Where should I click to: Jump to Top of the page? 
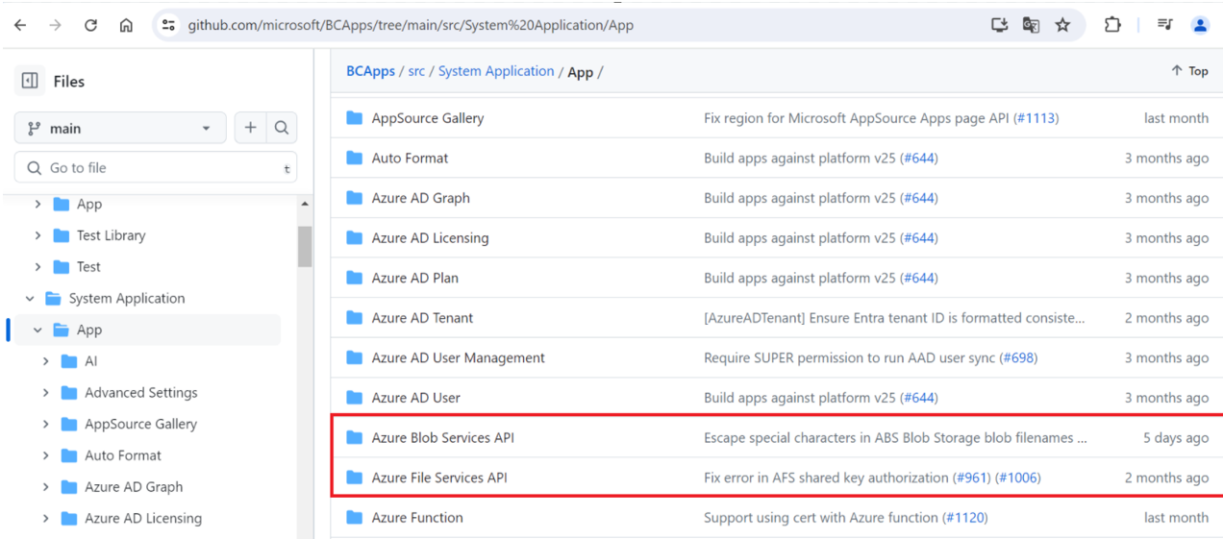pyautogui.click(x=1189, y=71)
